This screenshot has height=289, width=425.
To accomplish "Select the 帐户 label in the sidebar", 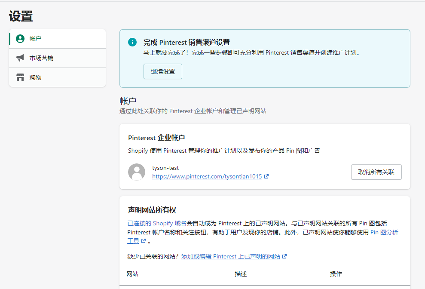I will pyautogui.click(x=35, y=39).
